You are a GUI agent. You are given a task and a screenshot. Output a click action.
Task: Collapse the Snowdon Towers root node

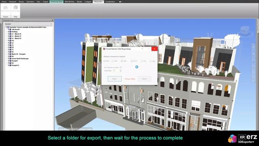[6, 27]
